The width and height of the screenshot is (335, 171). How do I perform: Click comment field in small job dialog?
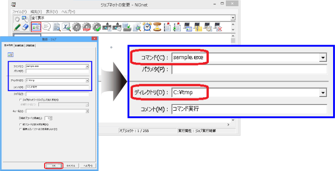pyautogui.click(x=57, y=87)
